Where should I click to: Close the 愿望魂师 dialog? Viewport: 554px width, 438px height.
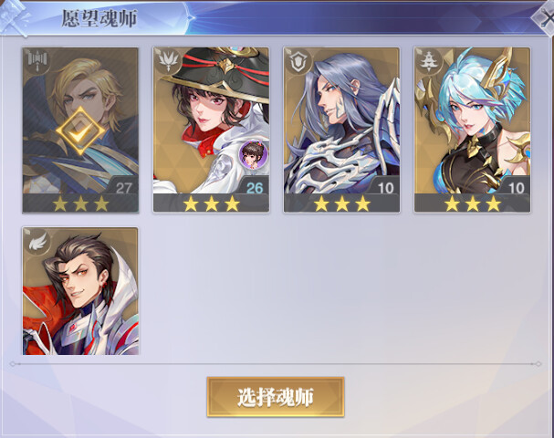(x=545, y=17)
